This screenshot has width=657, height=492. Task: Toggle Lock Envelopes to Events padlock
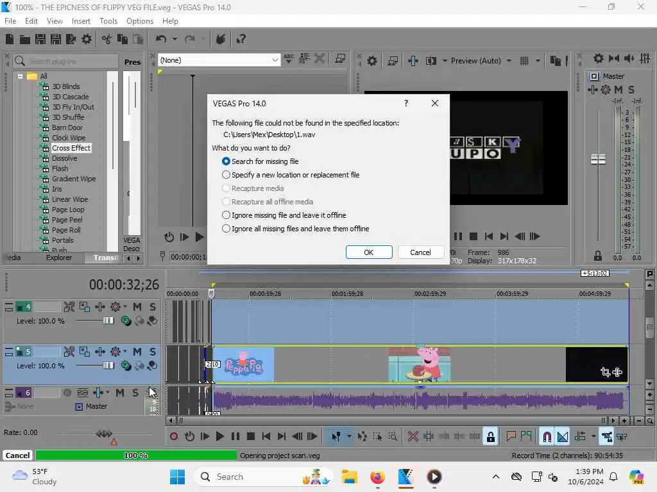tap(491, 437)
